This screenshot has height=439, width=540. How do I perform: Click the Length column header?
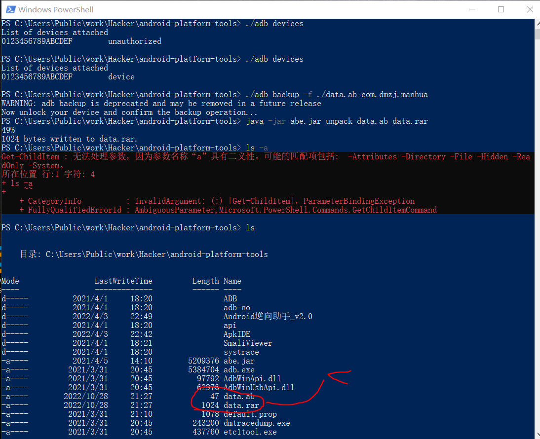(205, 281)
